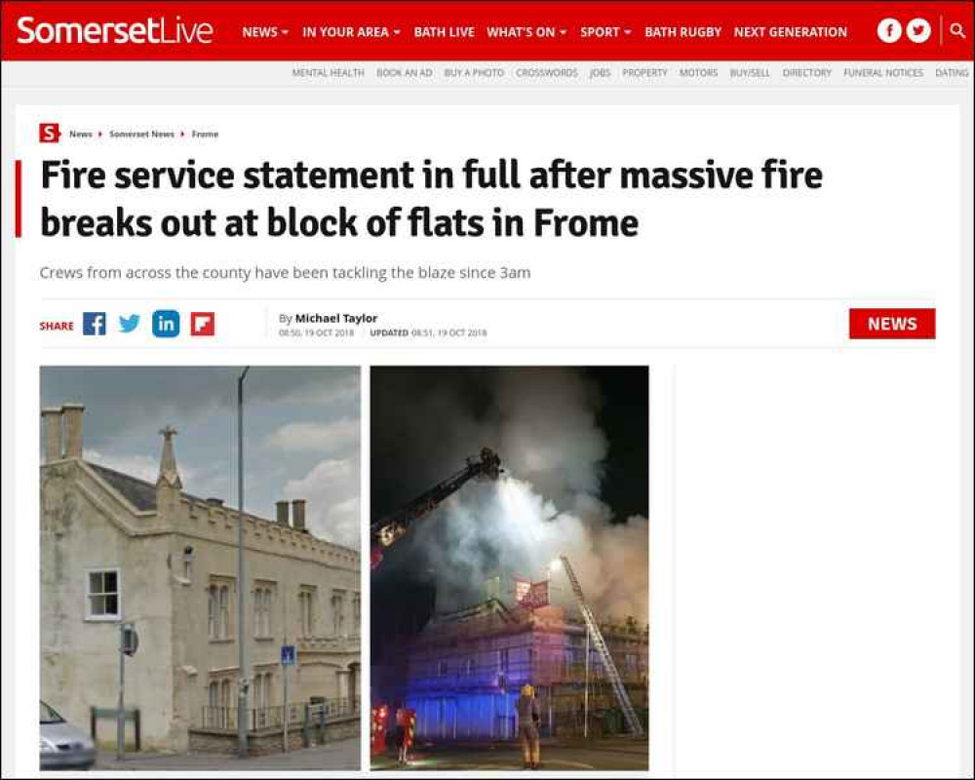975x780 pixels.
Task: Open the Twitter icon in header
Action: pos(918,30)
